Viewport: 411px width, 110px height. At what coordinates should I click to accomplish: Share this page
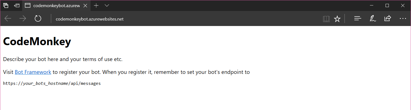[x=387, y=19]
